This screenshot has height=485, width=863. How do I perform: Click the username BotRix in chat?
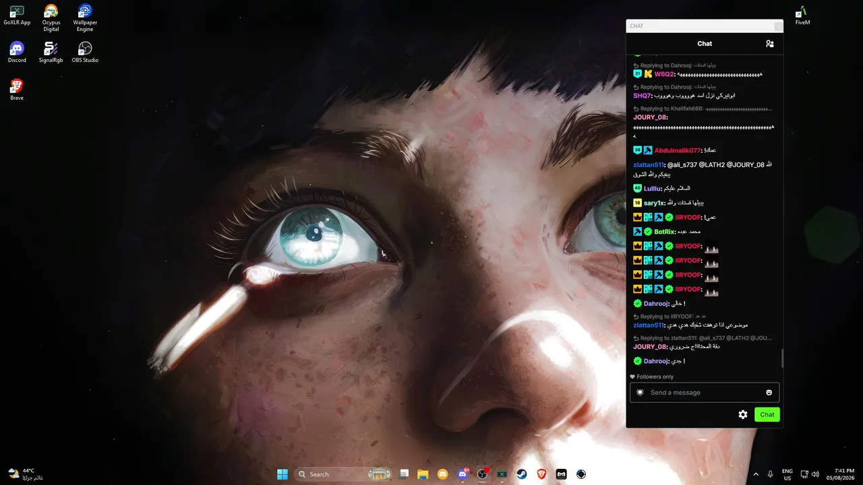(665, 232)
